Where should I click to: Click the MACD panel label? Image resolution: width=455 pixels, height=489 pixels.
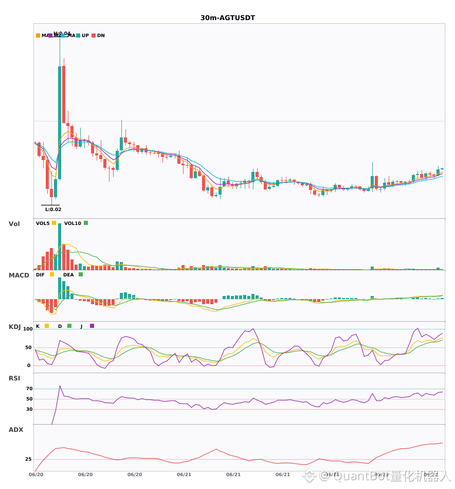19,275
